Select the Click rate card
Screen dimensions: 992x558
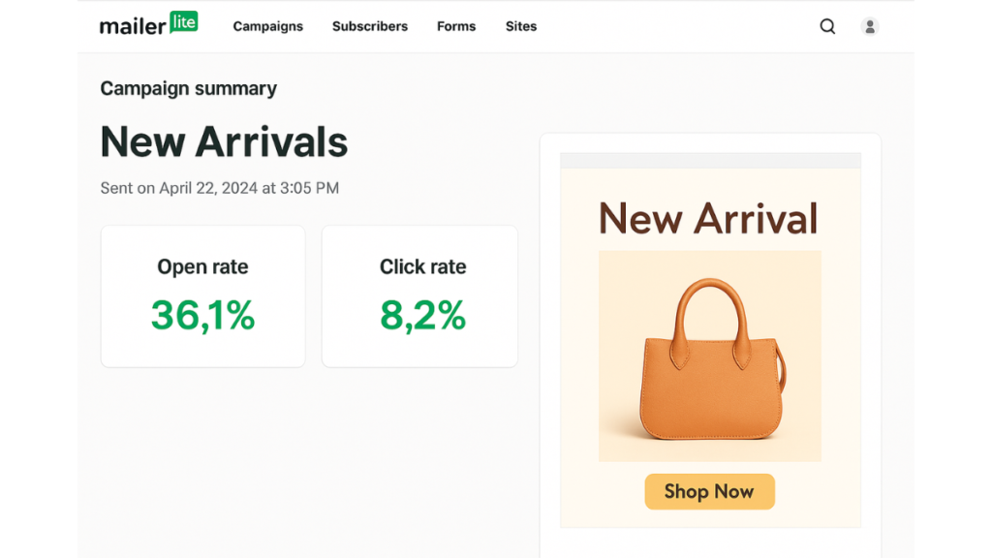[x=420, y=296]
